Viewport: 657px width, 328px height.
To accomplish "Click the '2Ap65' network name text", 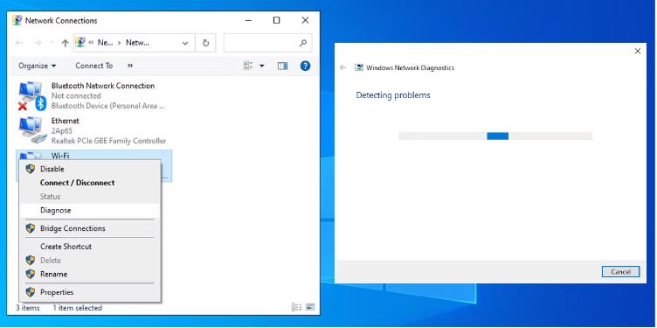I will coord(61,131).
